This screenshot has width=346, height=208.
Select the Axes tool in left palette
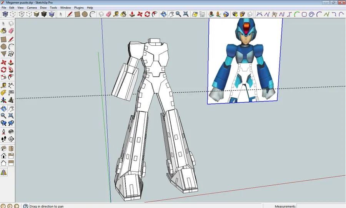pyautogui.click(x=3, y=100)
